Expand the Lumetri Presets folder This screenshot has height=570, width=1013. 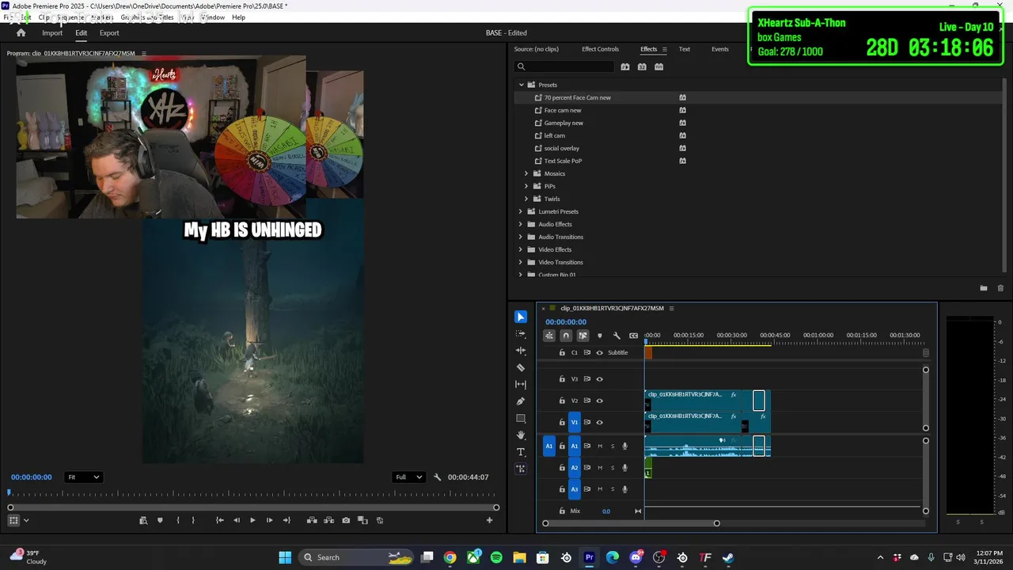(x=521, y=211)
